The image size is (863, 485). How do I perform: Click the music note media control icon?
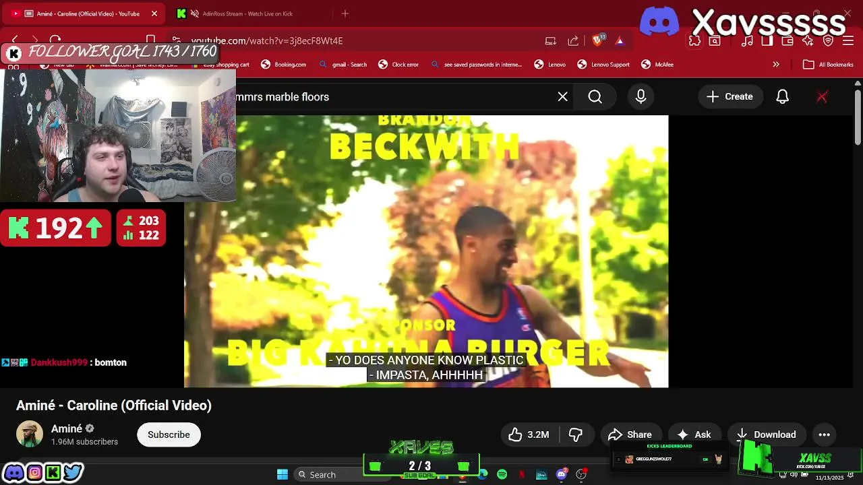[747, 40]
